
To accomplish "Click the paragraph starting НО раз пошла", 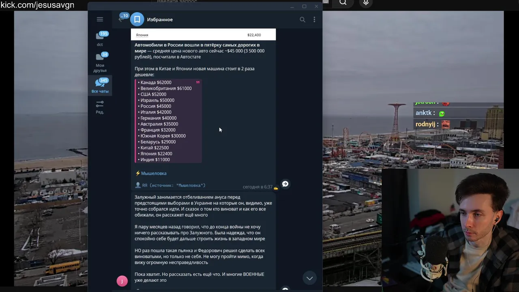I will tap(200, 256).
